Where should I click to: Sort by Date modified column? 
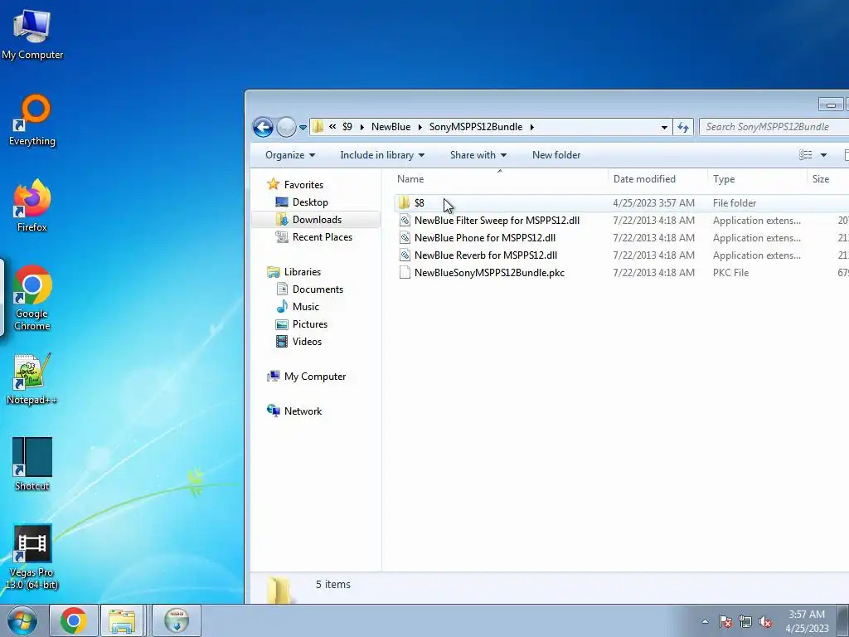644,179
